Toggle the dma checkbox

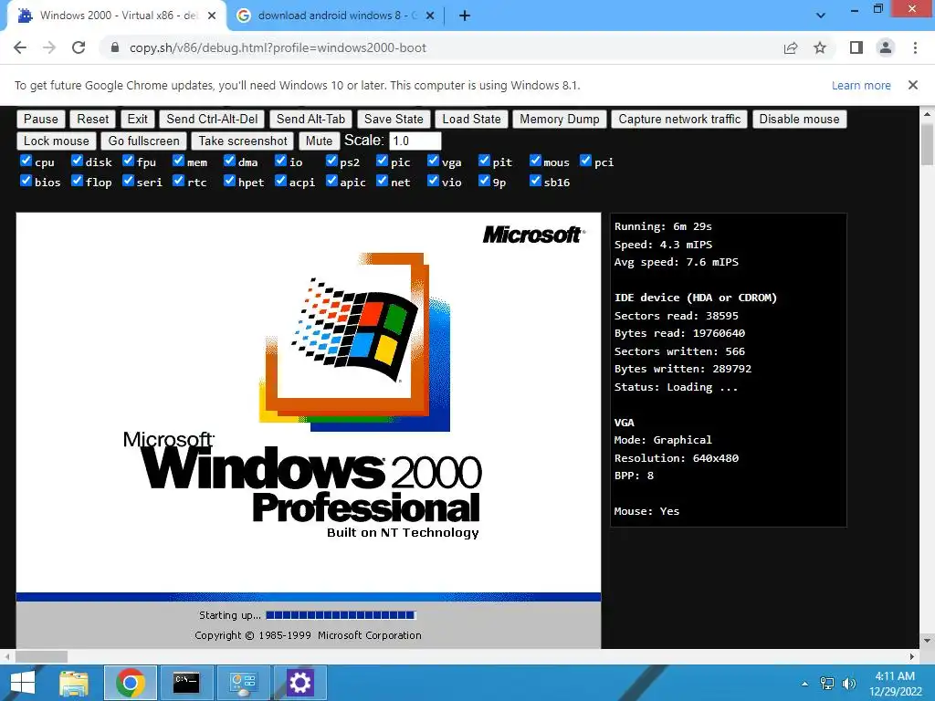tap(229, 161)
